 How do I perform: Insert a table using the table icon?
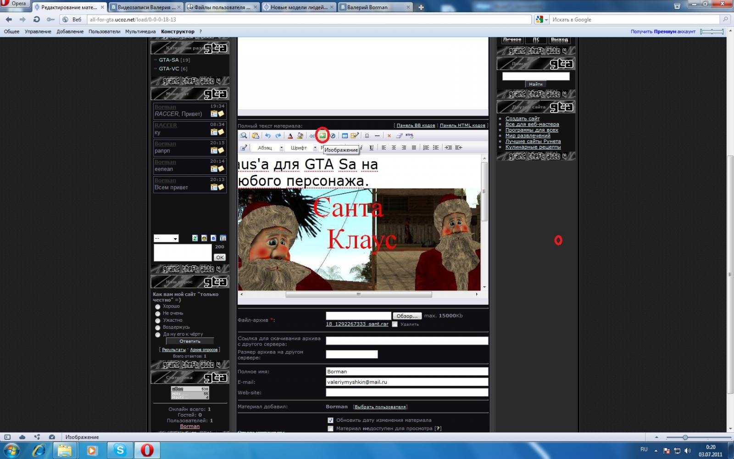pos(345,135)
